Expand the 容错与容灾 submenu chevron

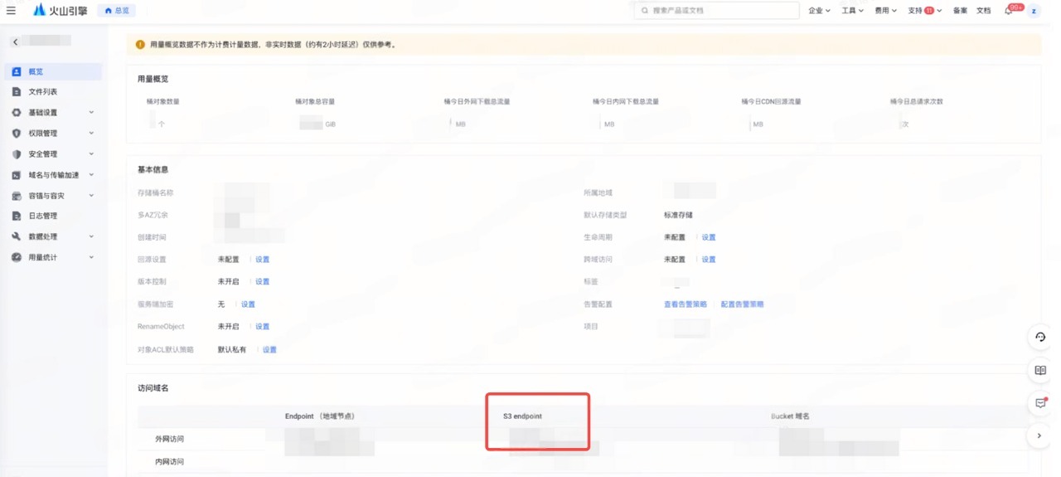pos(91,196)
